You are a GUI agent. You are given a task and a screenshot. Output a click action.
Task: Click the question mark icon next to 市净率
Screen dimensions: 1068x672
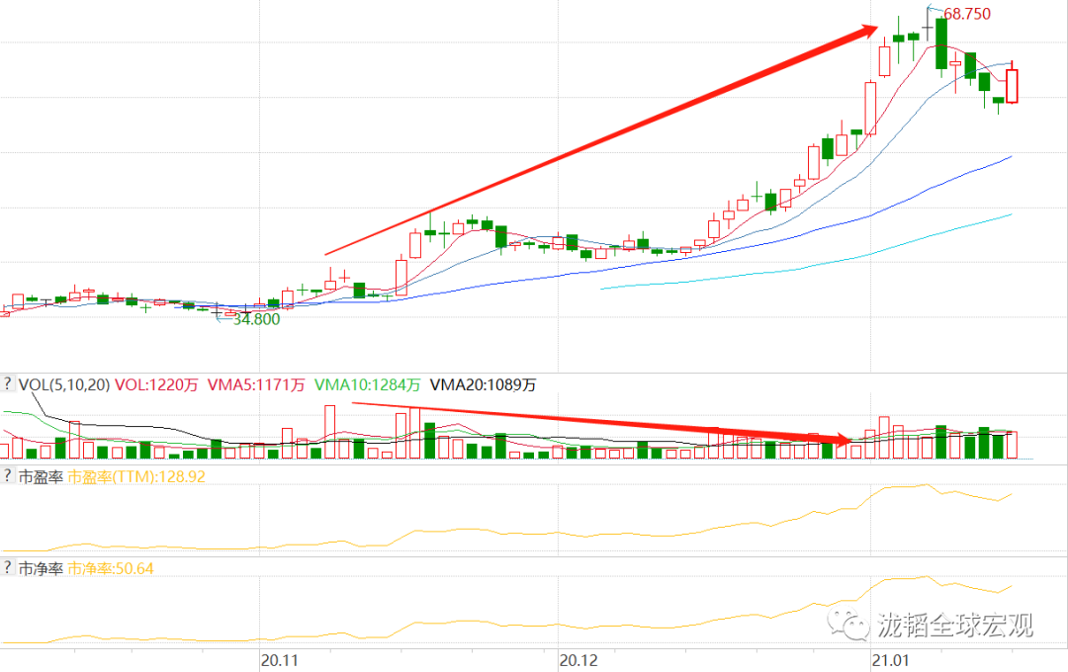[x=8, y=568]
